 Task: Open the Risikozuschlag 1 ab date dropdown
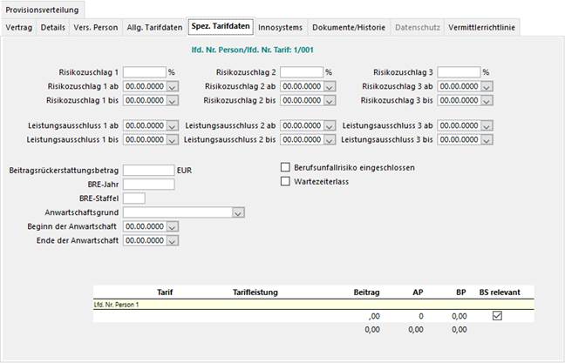point(172,86)
